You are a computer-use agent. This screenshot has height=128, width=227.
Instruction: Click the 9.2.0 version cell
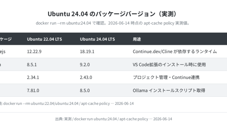point(85,64)
